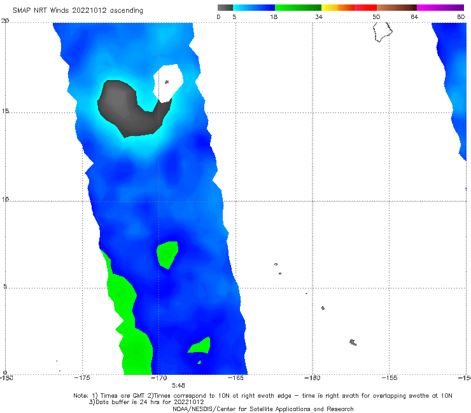This screenshot has height=413, width=471.
Task: Pick the yellow-orange color bar segment
Action: pos(338,8)
